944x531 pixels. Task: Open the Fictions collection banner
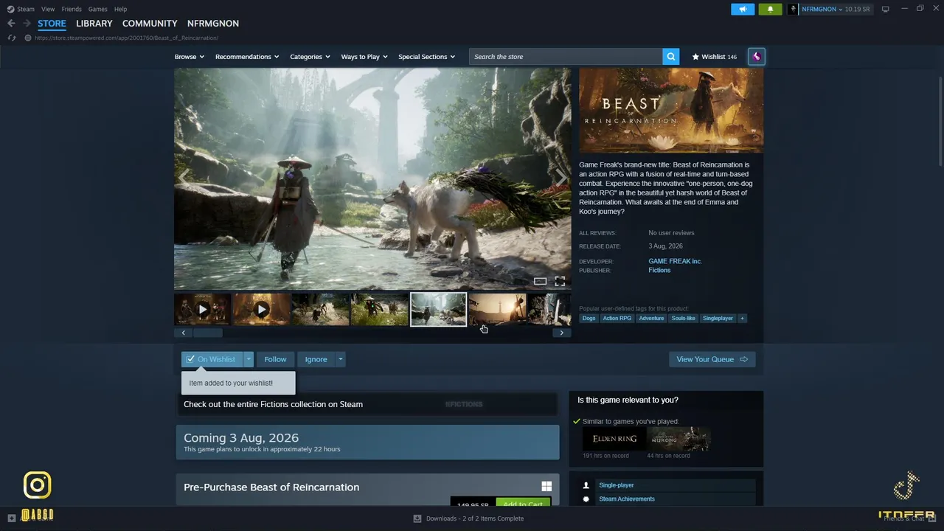tap(367, 404)
